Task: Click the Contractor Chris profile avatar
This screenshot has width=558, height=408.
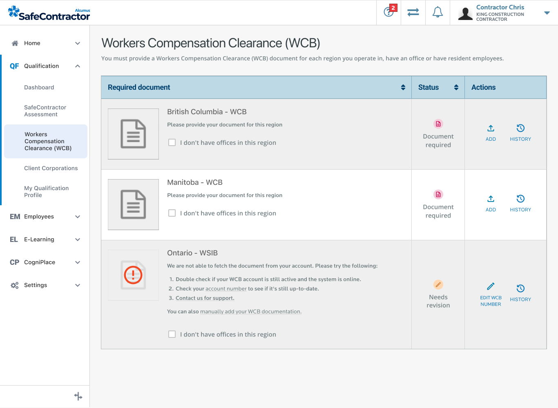Action: (x=465, y=13)
